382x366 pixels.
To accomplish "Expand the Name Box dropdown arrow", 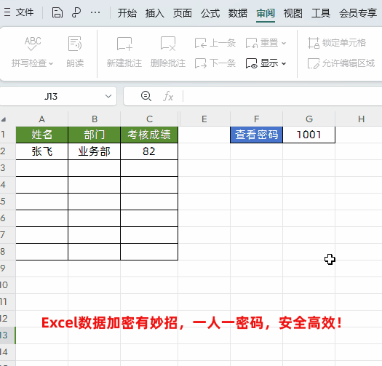I will [x=108, y=96].
